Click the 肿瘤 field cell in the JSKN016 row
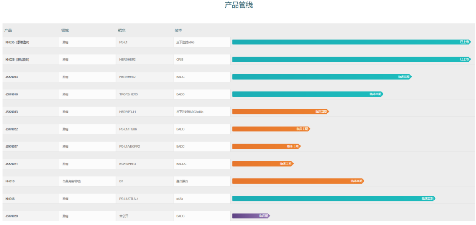 click(87, 94)
